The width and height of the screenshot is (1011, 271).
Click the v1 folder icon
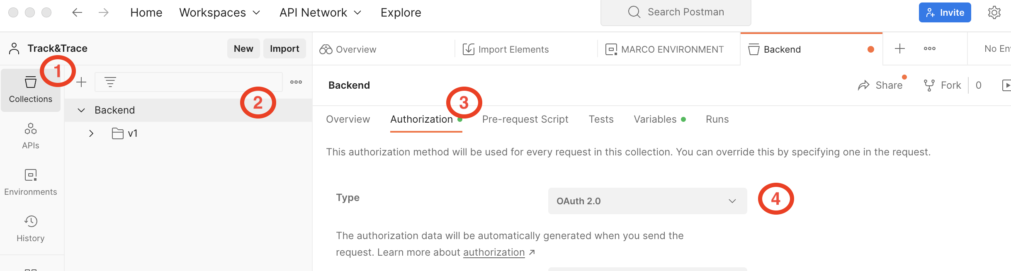coord(118,133)
